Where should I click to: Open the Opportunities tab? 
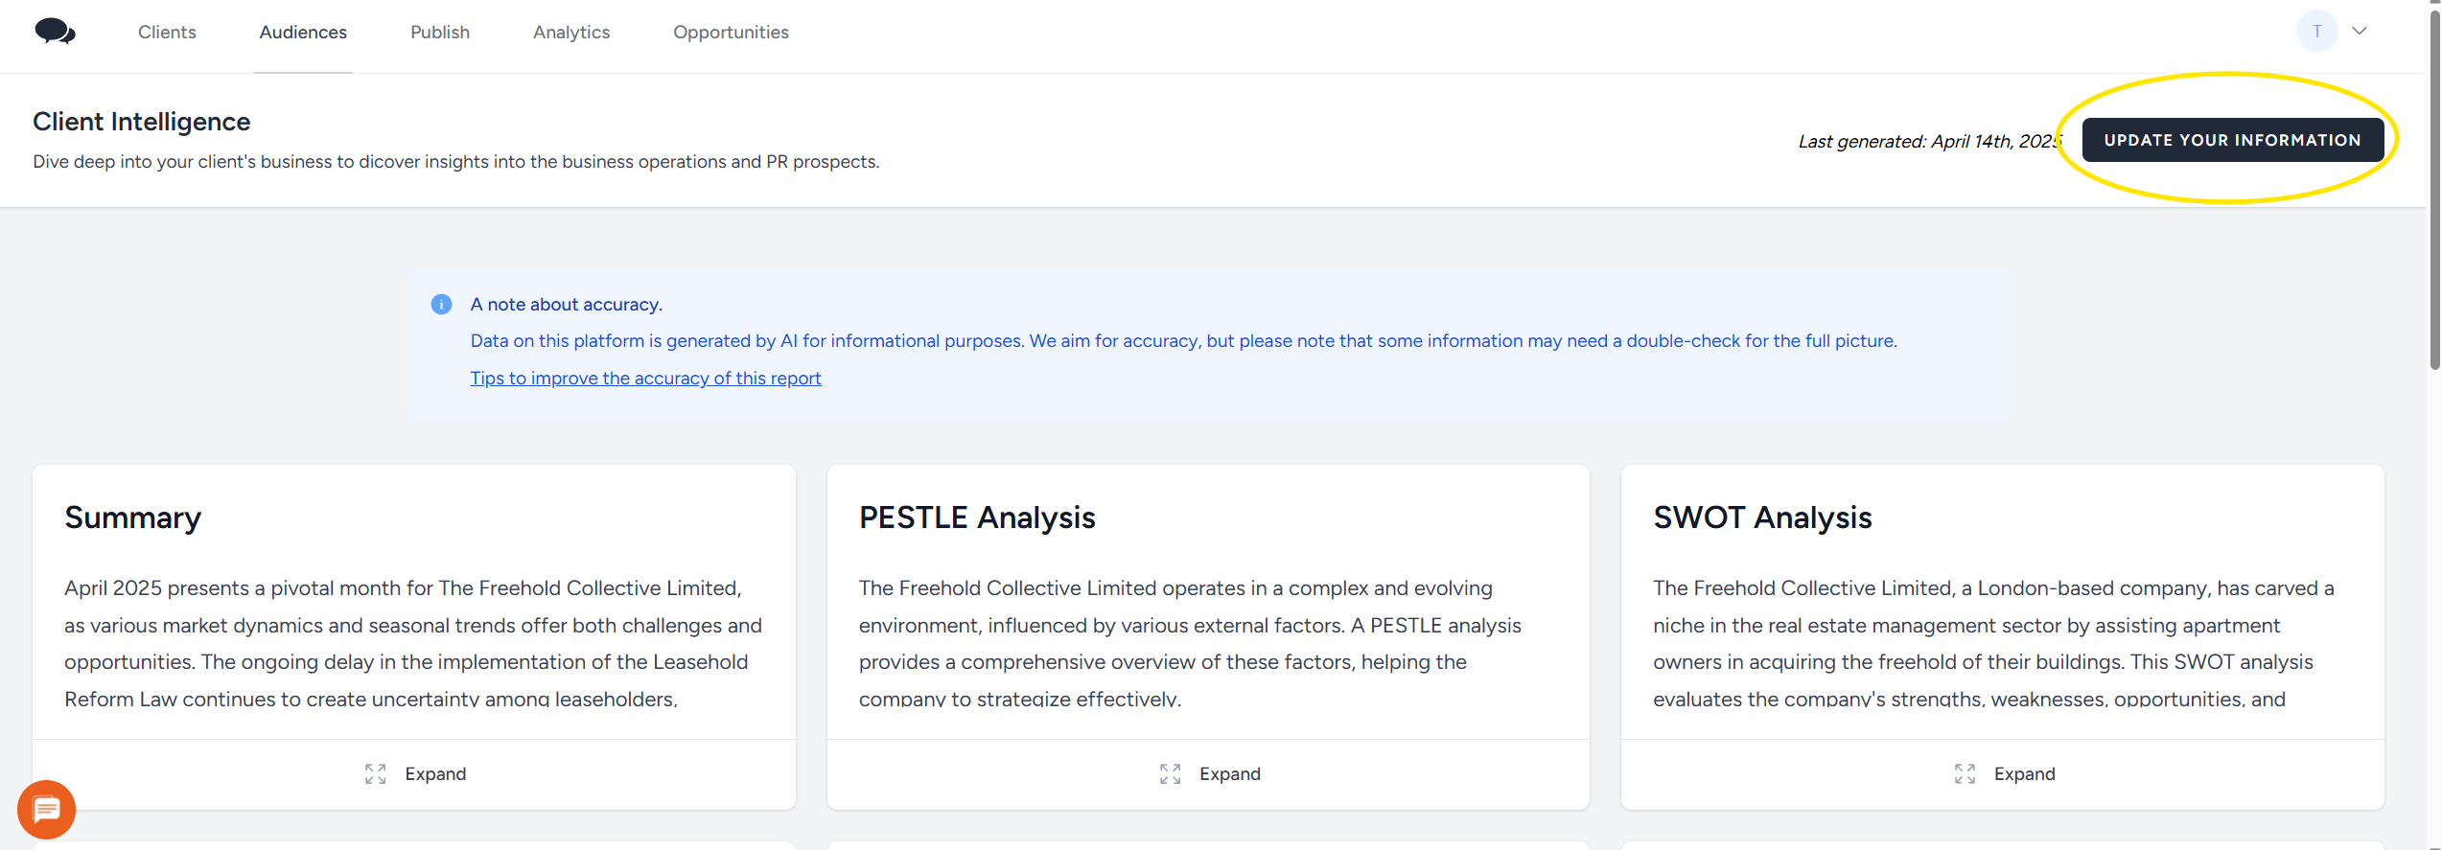pos(731,33)
